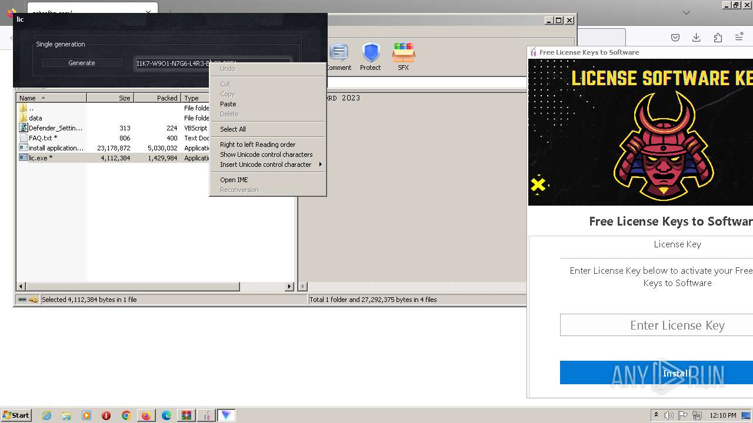Image resolution: width=753 pixels, height=423 pixels.
Task: Click the Windows Start button
Action: pos(16,415)
